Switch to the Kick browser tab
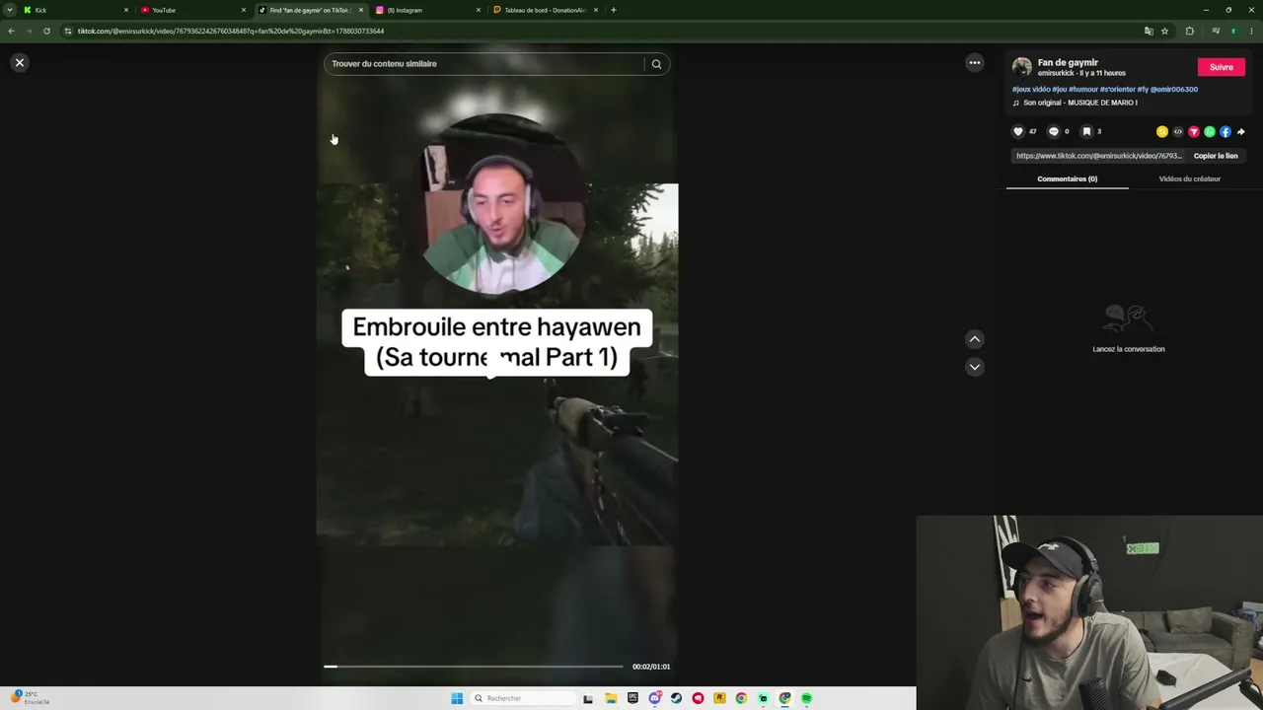Viewport: 1263px width, 710px height. coord(74,10)
